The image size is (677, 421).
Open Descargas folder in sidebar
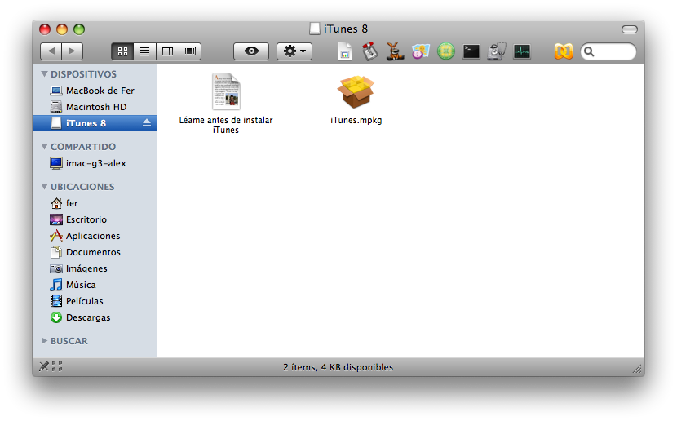[x=95, y=318]
